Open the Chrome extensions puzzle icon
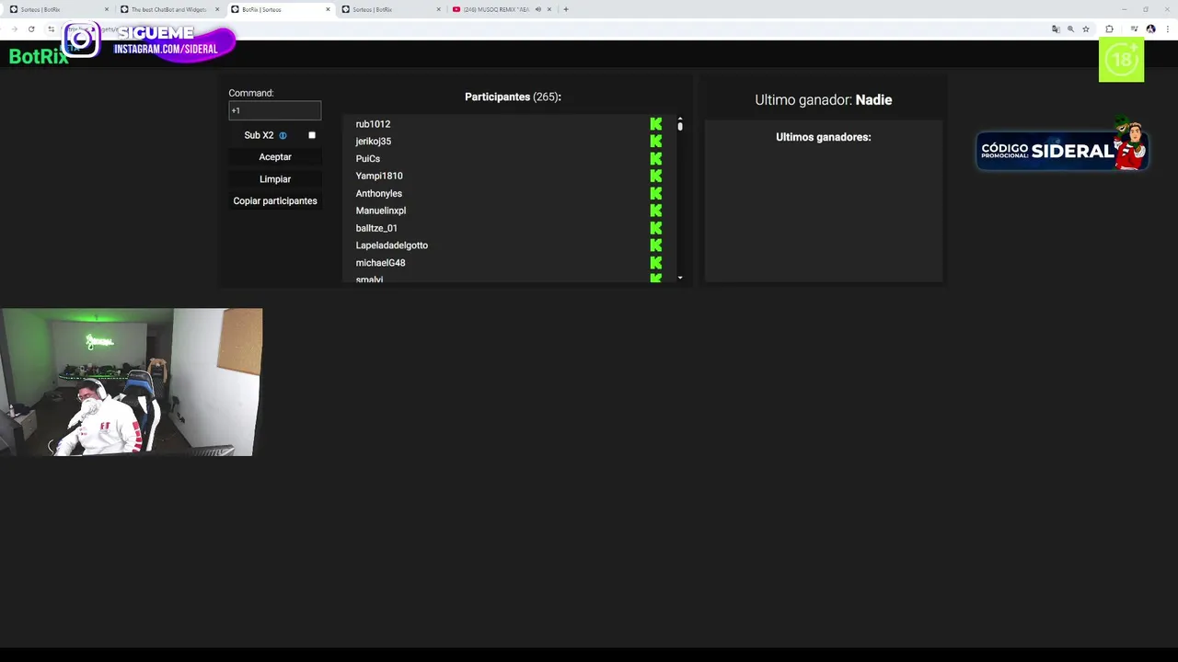The height and width of the screenshot is (662, 1178). click(1109, 29)
